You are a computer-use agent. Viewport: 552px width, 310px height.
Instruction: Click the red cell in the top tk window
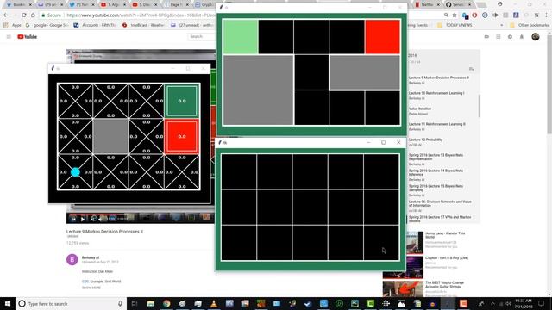click(x=382, y=37)
